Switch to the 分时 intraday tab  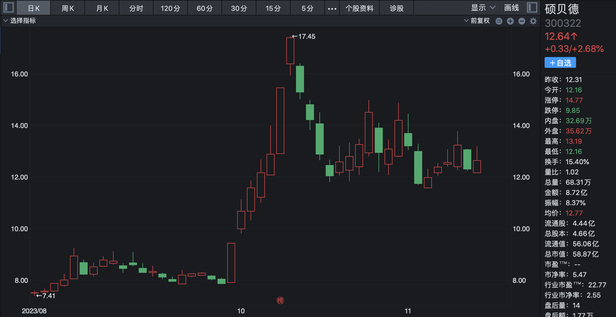pyautogui.click(x=136, y=8)
